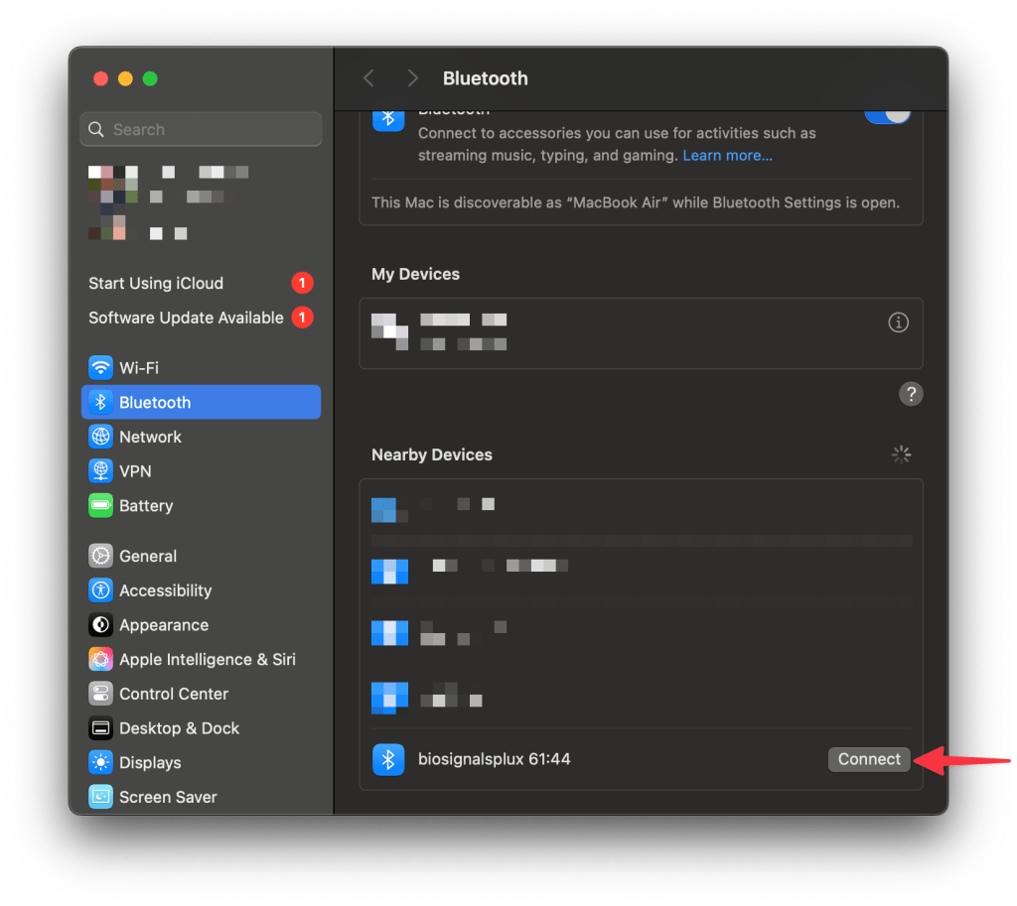Click the biosignalsplux Bluetooth icon
This screenshot has height=906, width=1017.
[388, 759]
